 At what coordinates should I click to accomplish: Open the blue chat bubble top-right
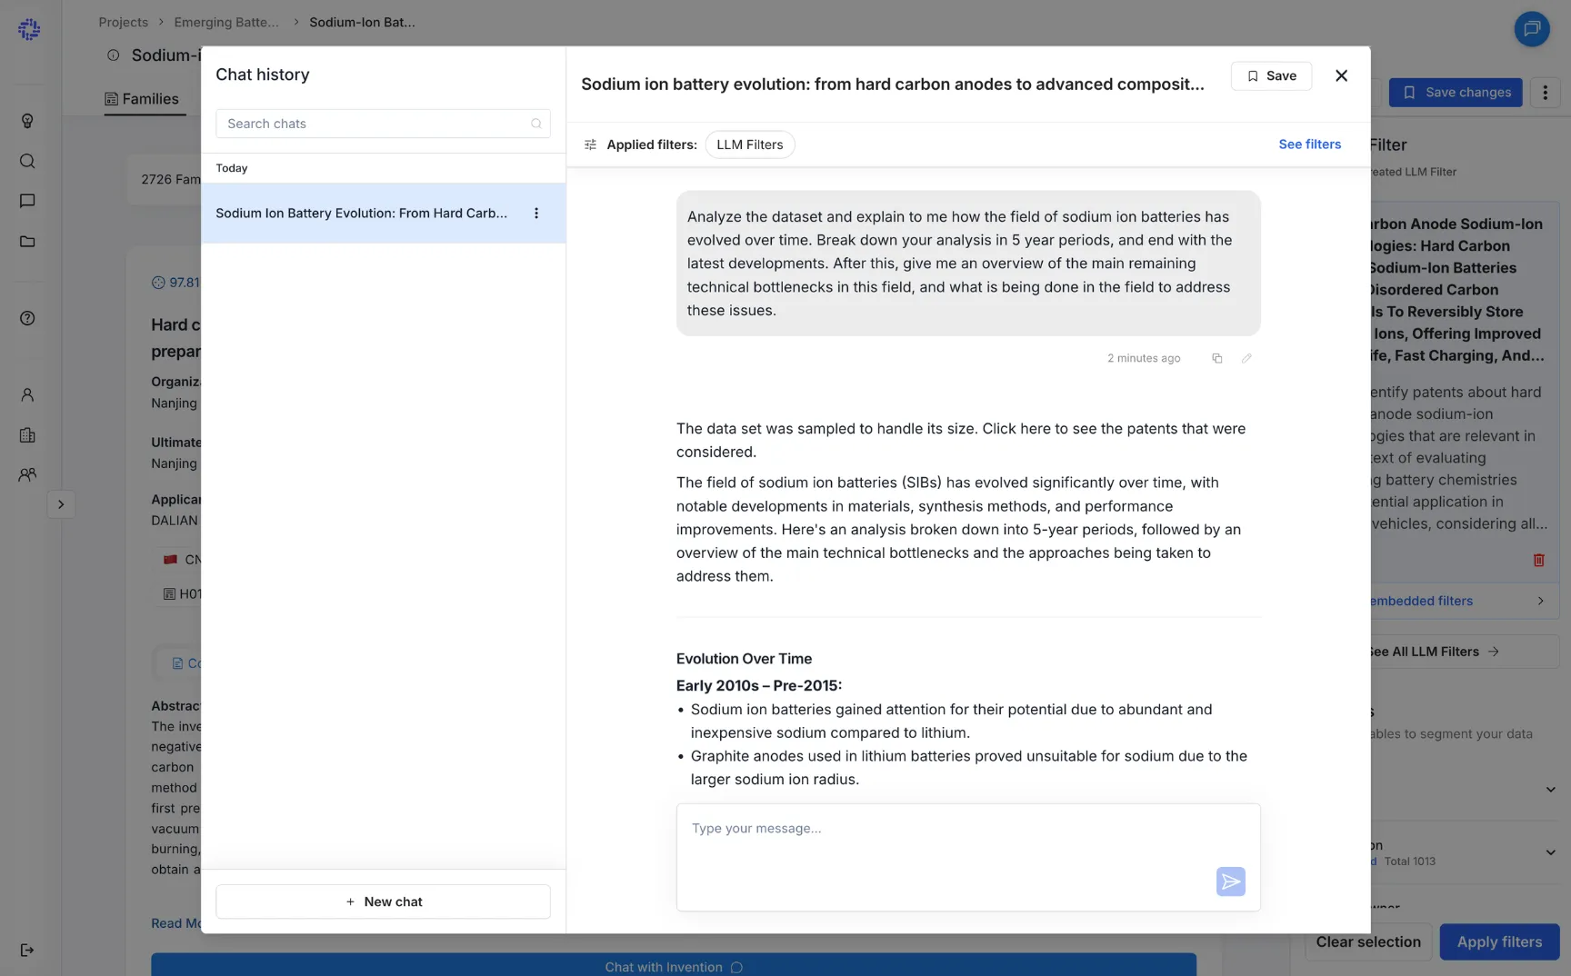(x=1532, y=28)
